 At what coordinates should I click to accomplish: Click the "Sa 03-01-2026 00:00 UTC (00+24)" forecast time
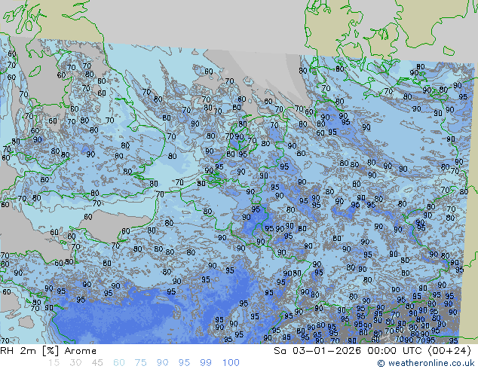(x=372, y=351)
